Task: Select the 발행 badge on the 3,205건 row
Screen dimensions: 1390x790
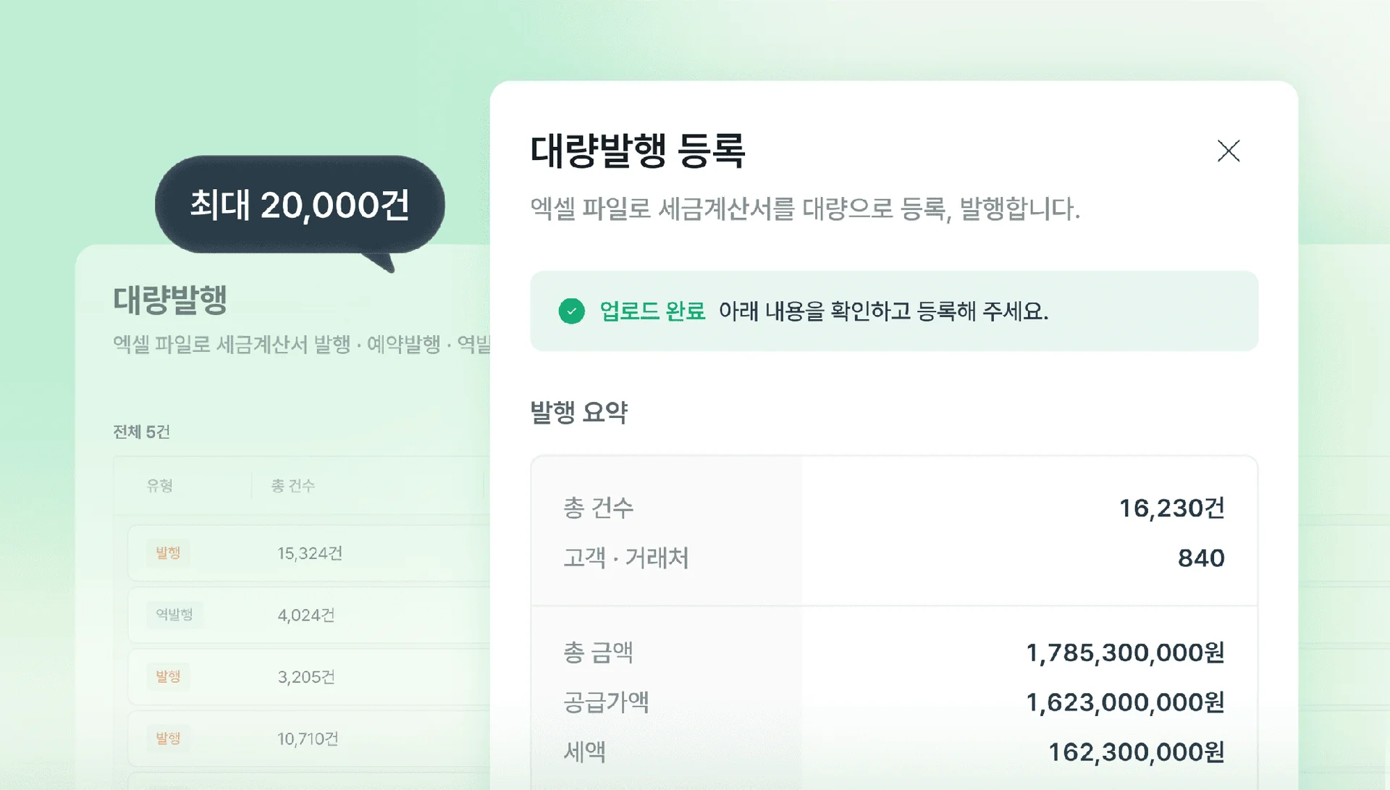Action: (x=167, y=676)
